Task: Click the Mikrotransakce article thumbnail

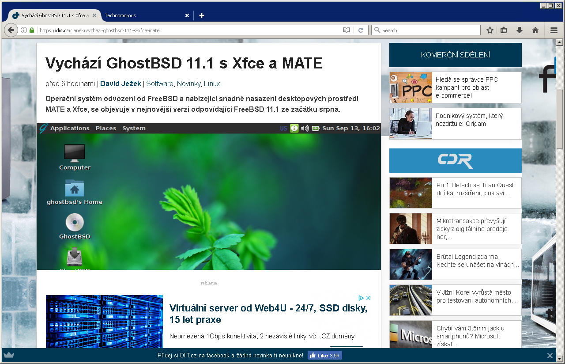Action: [x=411, y=228]
